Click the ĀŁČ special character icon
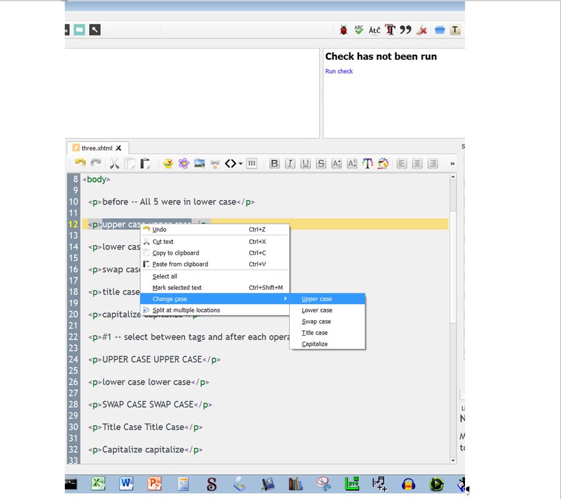This screenshot has height=499, width=561. pyautogui.click(x=375, y=30)
